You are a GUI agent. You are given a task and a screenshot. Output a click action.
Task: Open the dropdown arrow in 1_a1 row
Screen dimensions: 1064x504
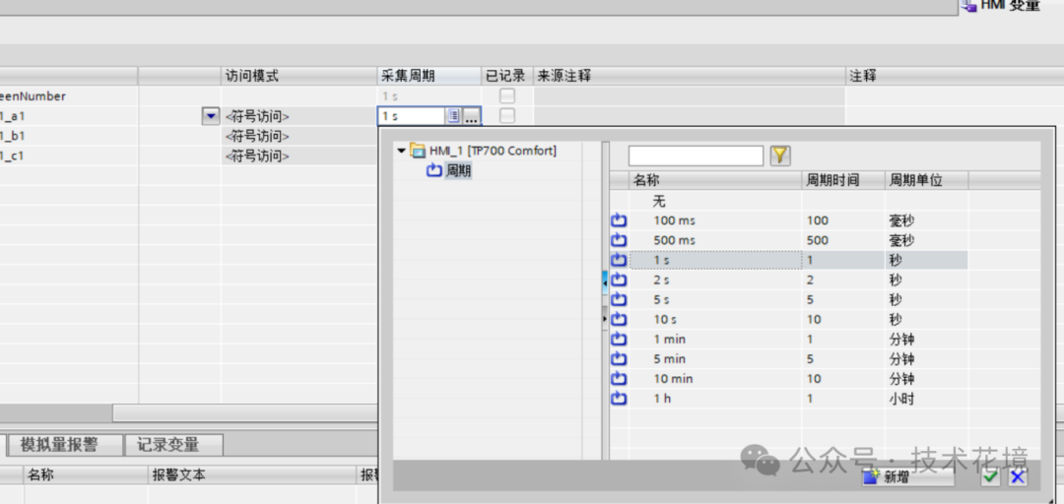[211, 116]
